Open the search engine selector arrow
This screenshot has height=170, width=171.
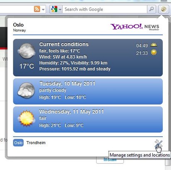60,10
